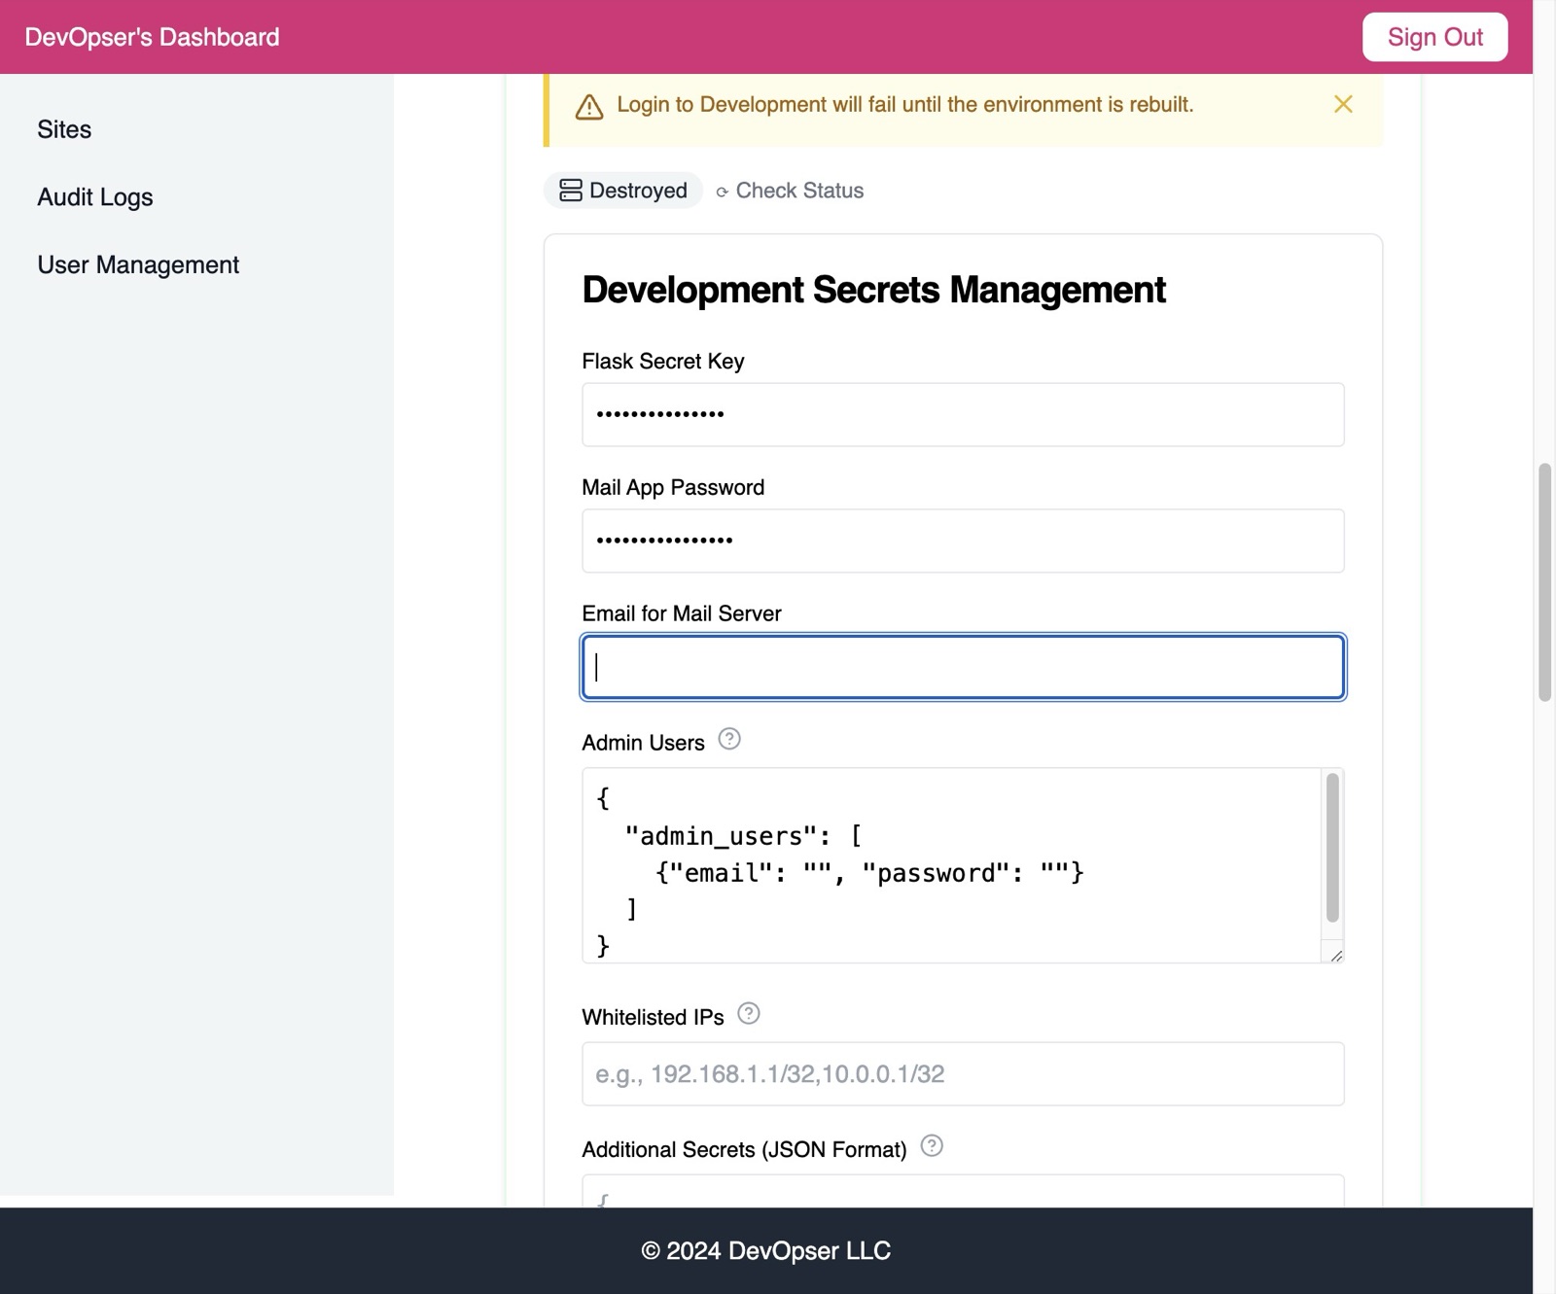Click the Admin Users textarea scrollbar

[1332, 847]
